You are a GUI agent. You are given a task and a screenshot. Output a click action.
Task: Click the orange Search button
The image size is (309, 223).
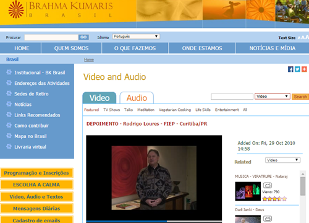point(300,97)
